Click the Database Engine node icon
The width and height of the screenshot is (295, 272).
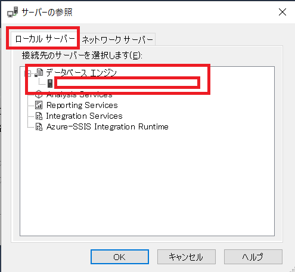39,73
